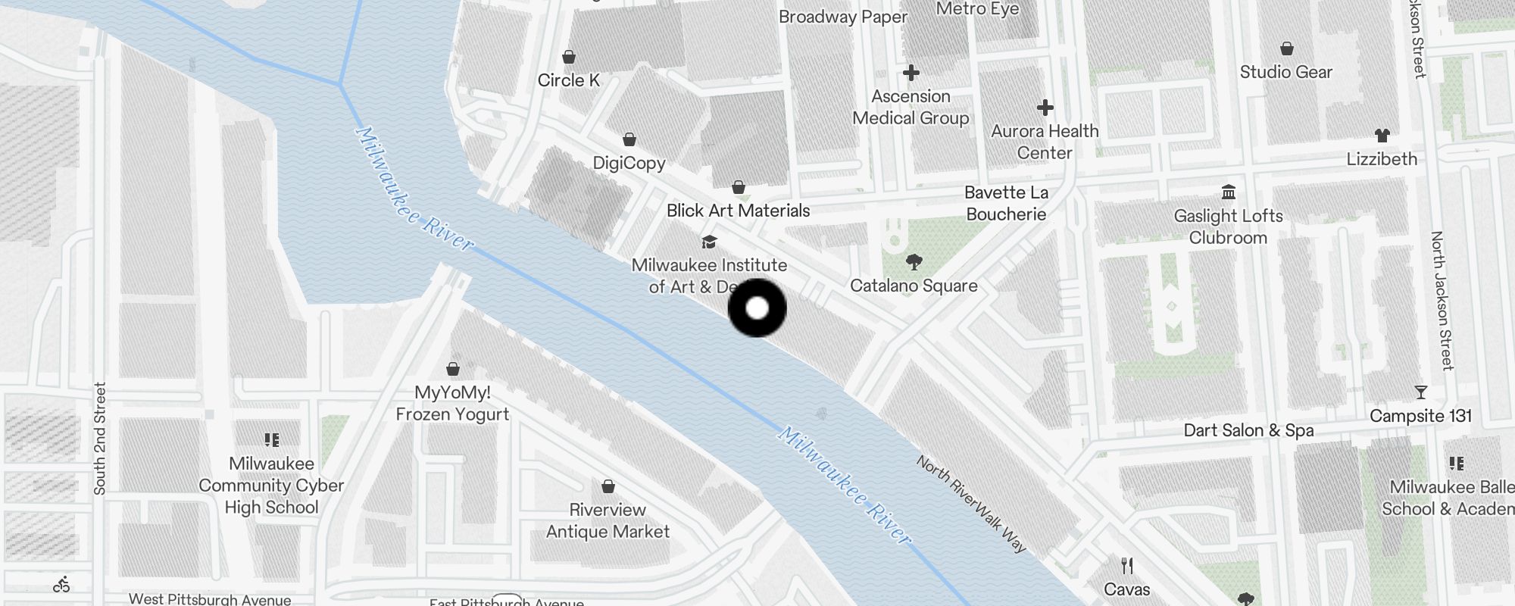This screenshot has height=606, width=1515.
Task: Click the Blick Art Materials store icon
Action: (x=739, y=187)
